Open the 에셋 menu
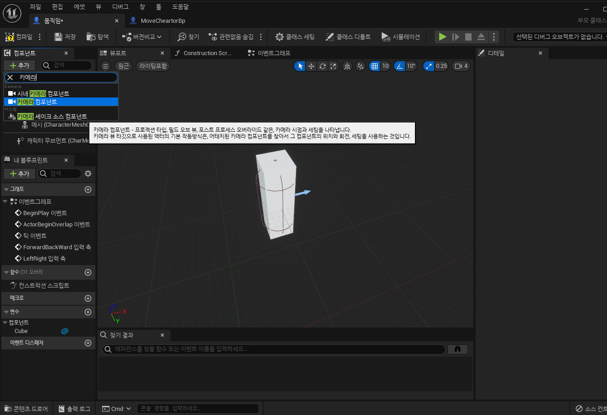The width and height of the screenshot is (607, 415). coord(79,7)
